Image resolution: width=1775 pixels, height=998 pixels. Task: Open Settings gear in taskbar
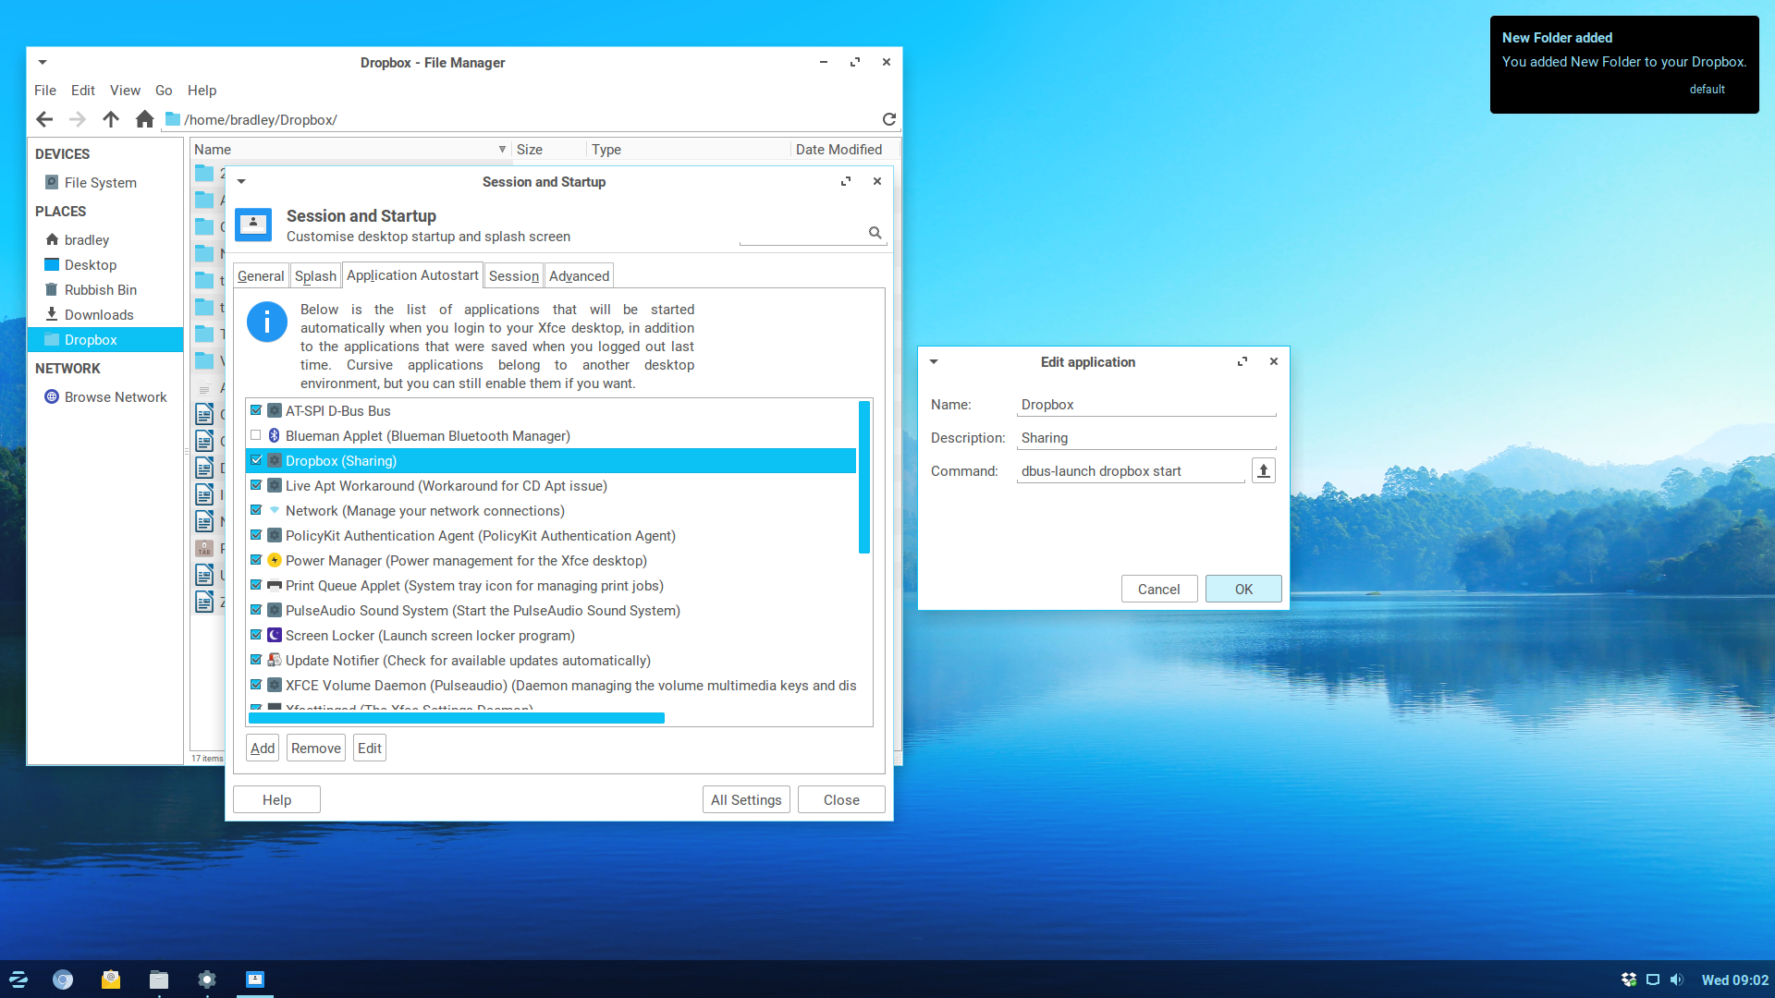coord(207,980)
